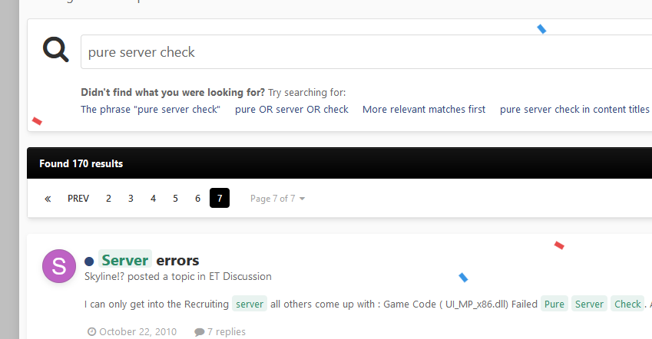Try the 'pure OR server OR check' search
652x339 pixels.
pyautogui.click(x=292, y=109)
